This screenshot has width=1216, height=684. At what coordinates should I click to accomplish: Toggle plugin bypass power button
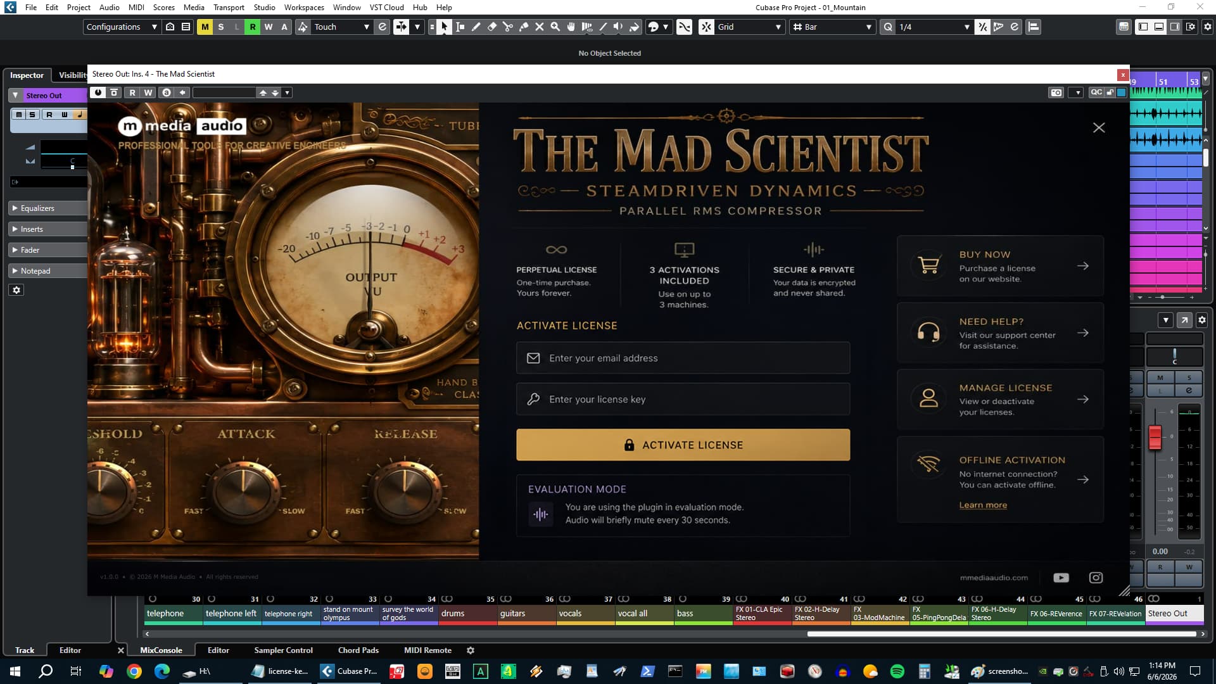98,92
